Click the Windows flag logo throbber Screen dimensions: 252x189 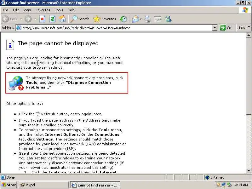click(x=245, y=10)
